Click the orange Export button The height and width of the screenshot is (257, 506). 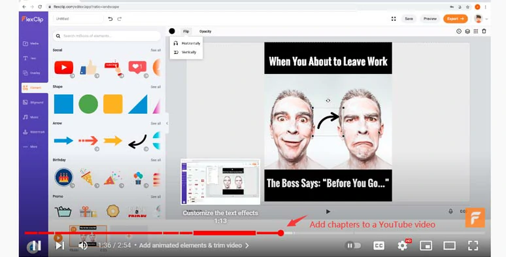point(456,19)
